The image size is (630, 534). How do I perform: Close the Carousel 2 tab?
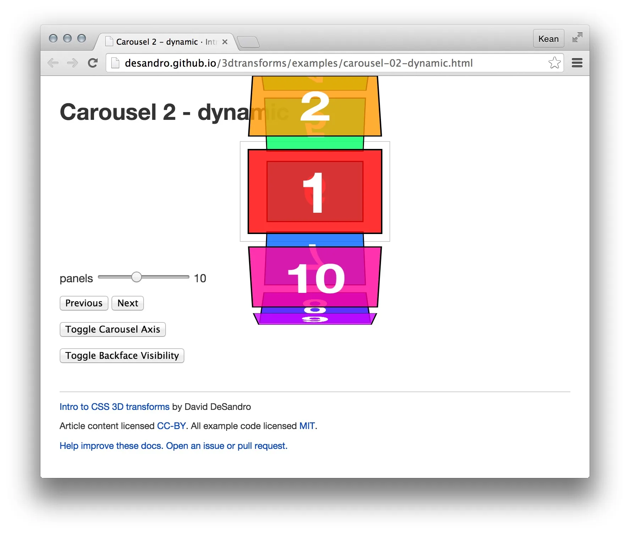tap(225, 42)
